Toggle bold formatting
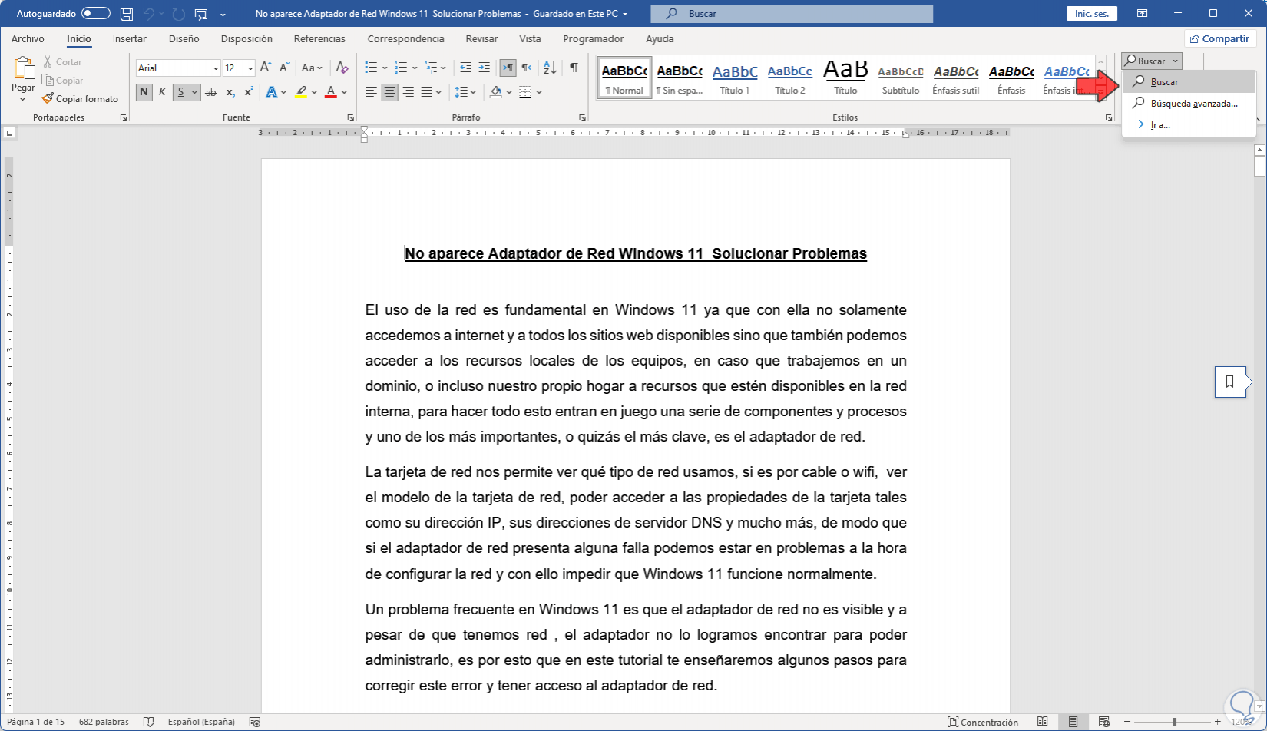1267x731 pixels. (x=144, y=92)
